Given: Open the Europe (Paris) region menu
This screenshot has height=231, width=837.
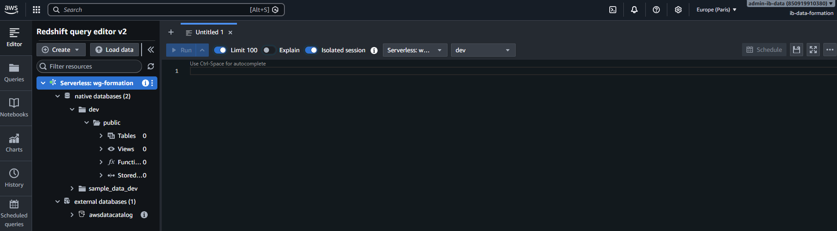Looking at the screenshot, I should 716,10.
